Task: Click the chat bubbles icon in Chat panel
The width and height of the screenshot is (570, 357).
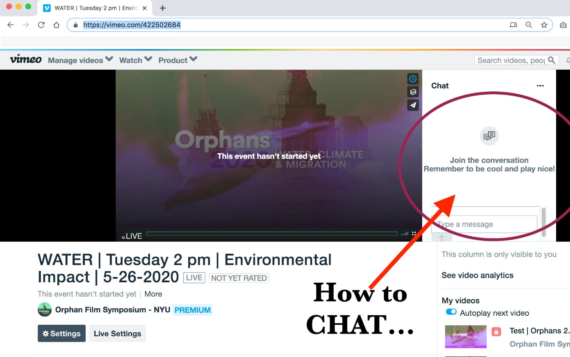Action: pos(489,136)
